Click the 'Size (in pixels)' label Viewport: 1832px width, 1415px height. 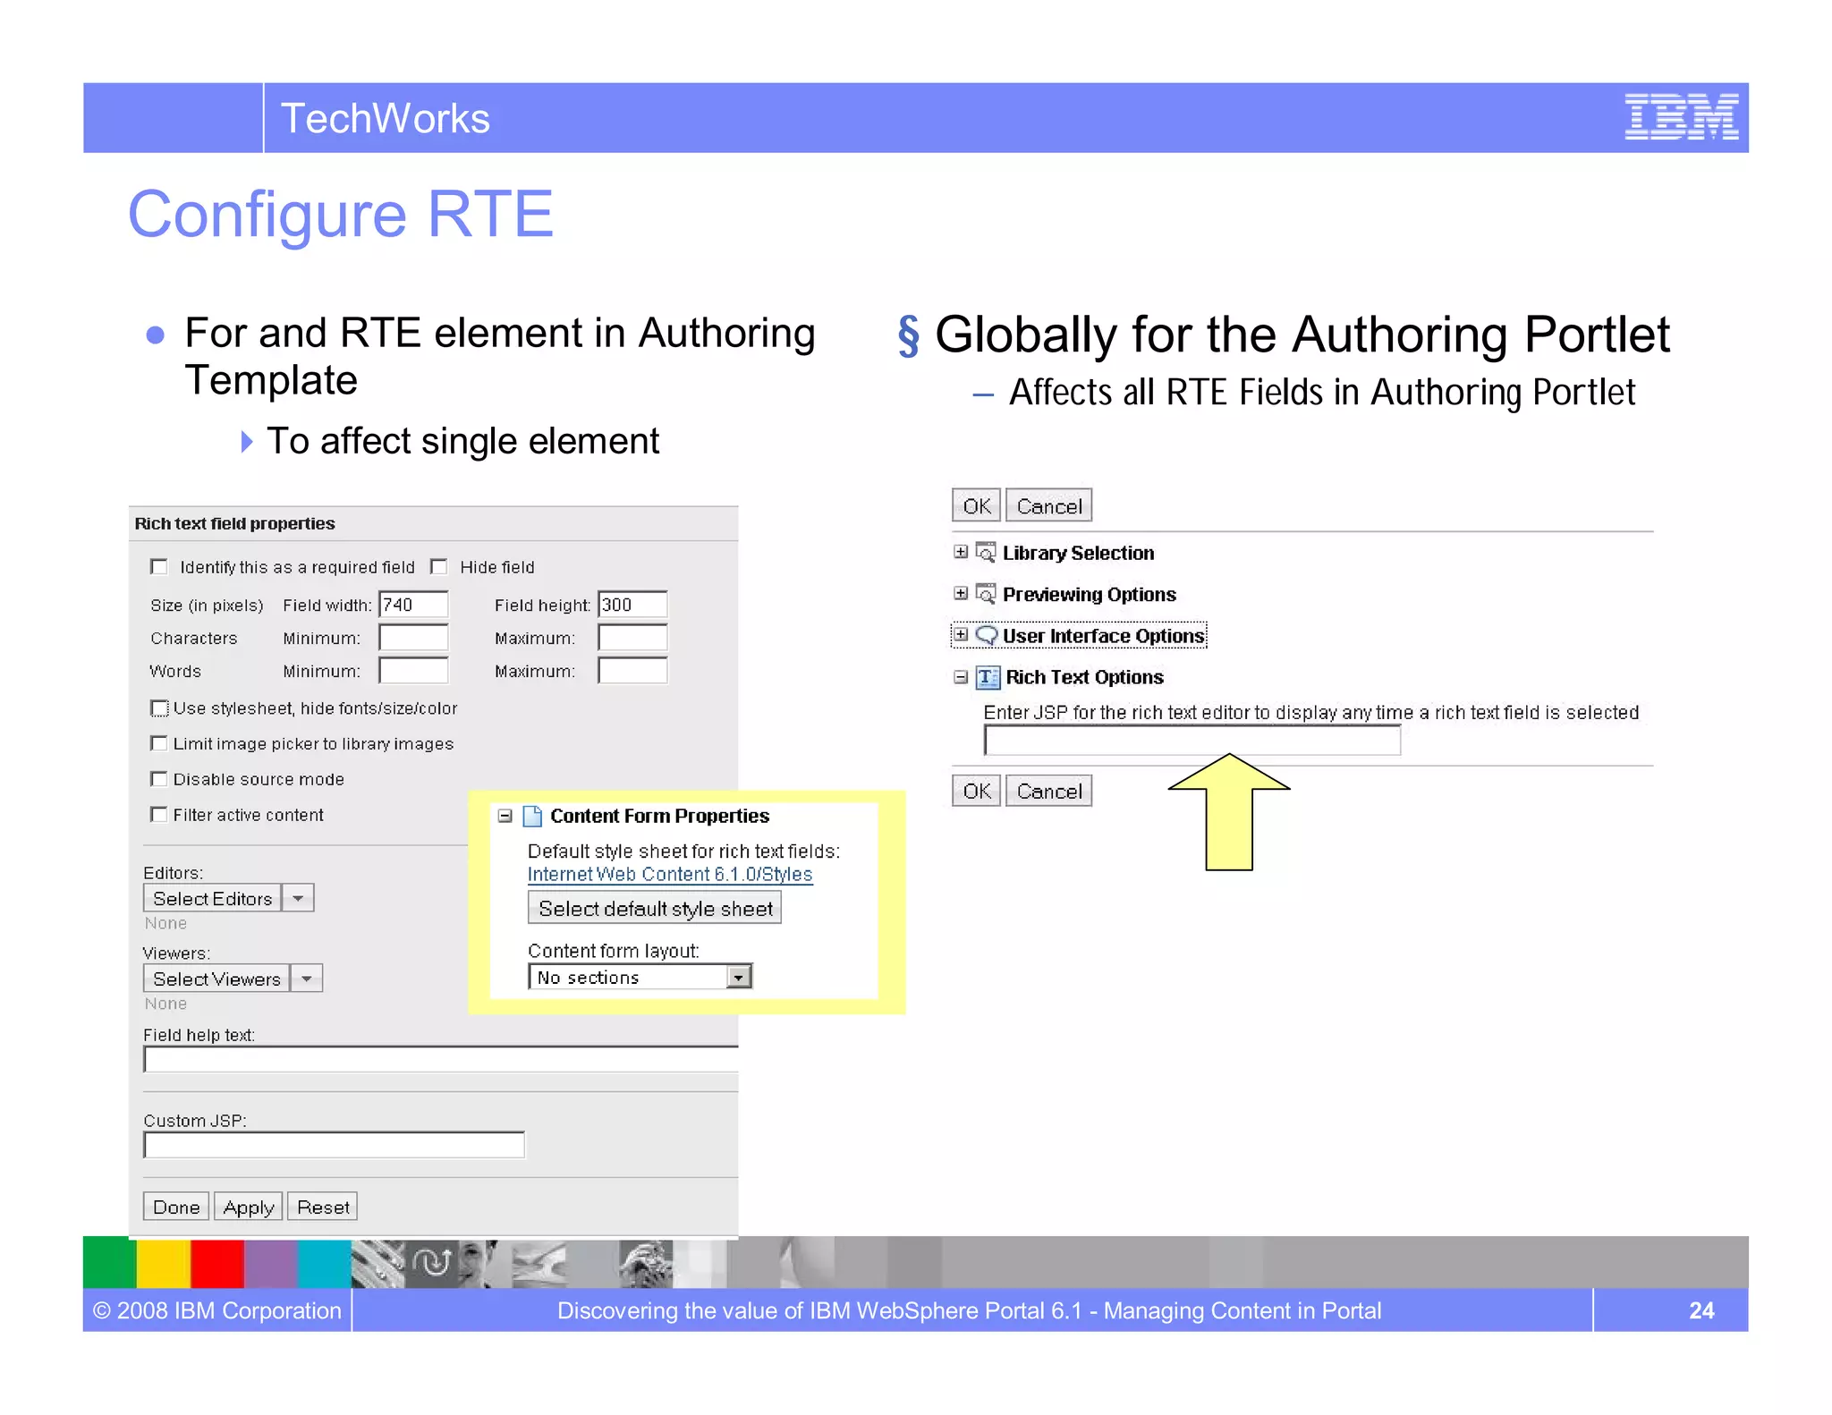pyautogui.click(x=207, y=606)
